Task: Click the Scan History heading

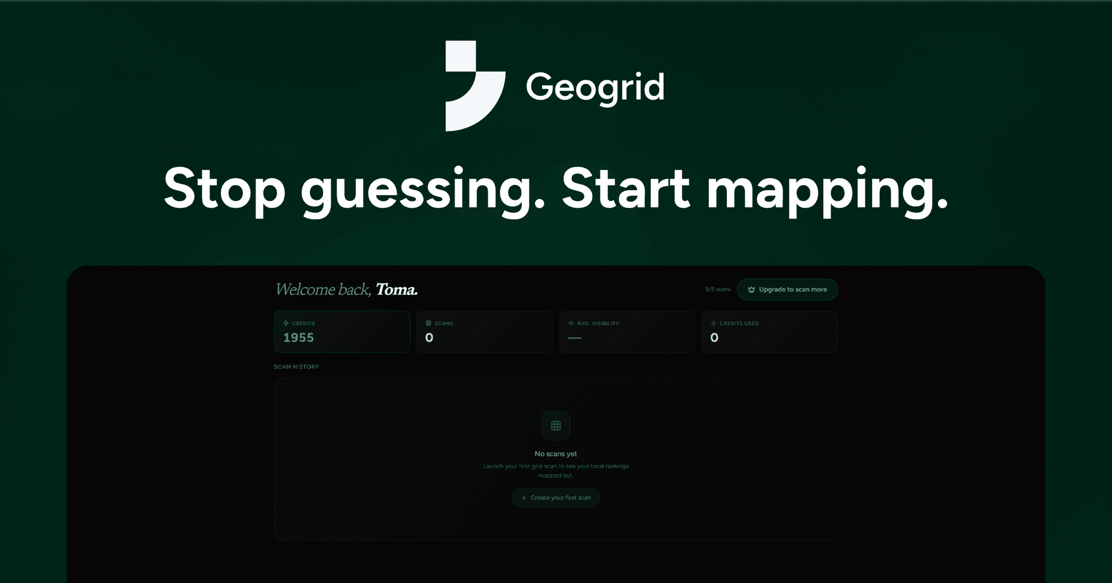Action: tap(297, 367)
